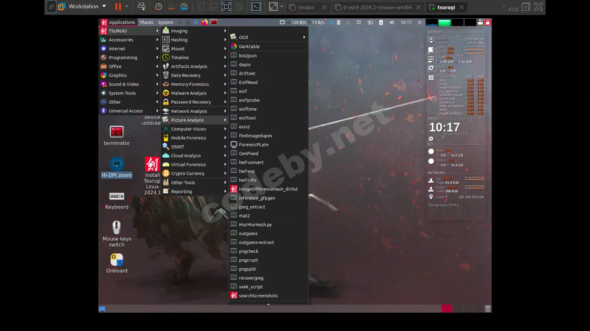Screen dimensions: 590x331
Task: Click the power icon in the top panel
Action: coord(420,22)
